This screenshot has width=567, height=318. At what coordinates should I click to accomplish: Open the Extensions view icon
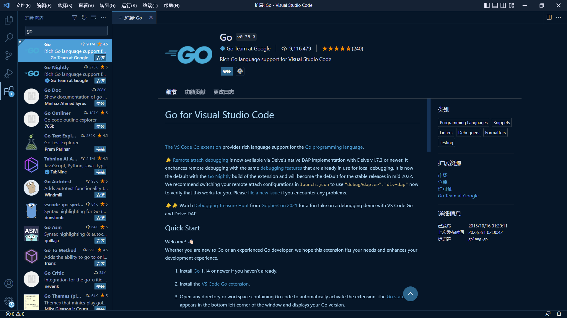[9, 91]
